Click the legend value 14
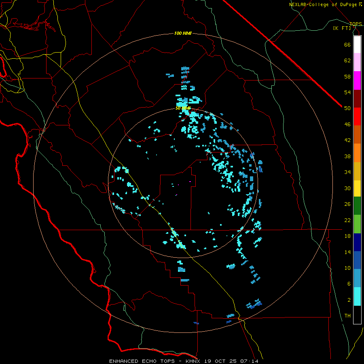This screenshot has height=364, width=364. click(x=347, y=252)
